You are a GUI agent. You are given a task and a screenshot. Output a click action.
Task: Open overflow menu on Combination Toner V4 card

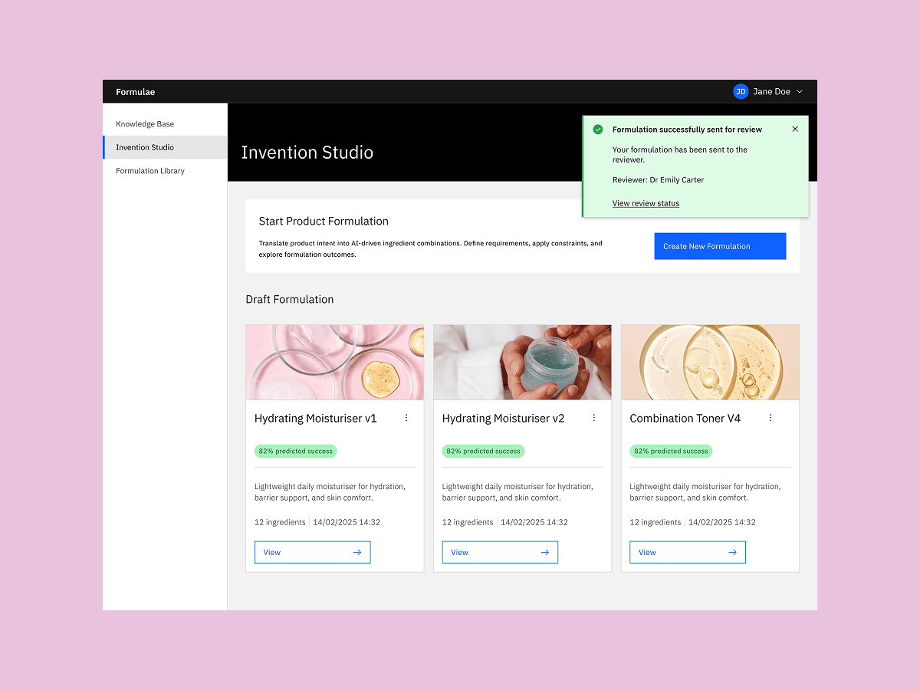(770, 418)
